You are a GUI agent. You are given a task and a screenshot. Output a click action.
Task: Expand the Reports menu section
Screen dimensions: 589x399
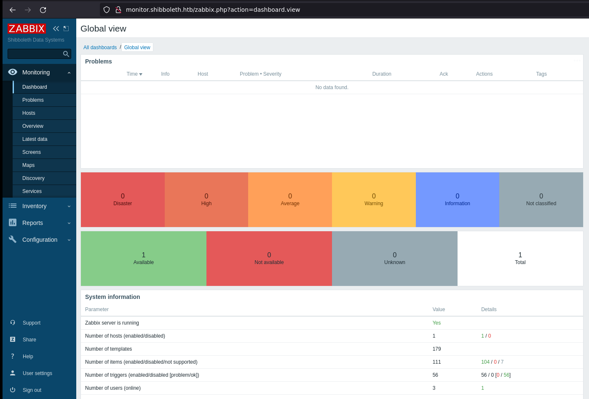click(39, 223)
